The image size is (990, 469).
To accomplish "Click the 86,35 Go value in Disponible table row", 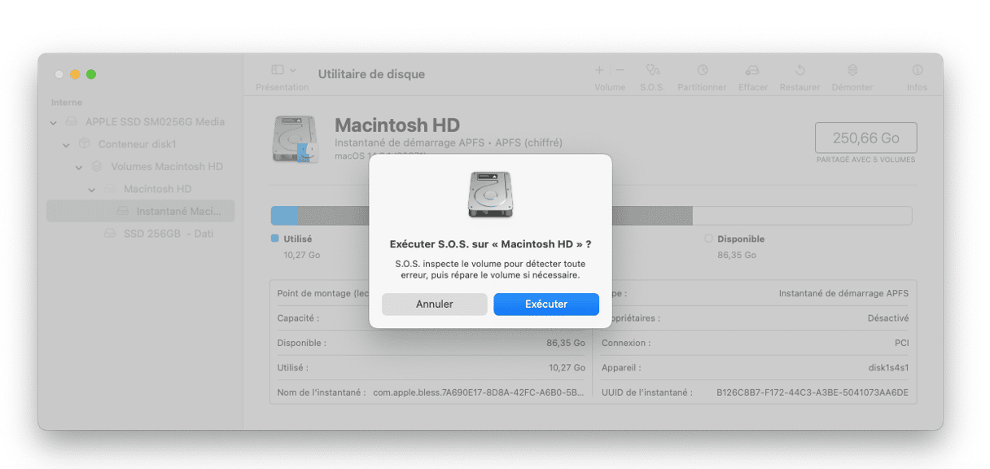I will (x=566, y=344).
